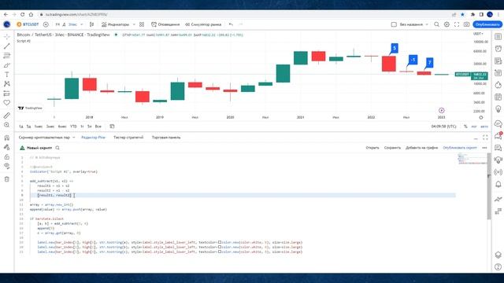Select the zoom in tool
Screen dimensions: 504x283
coord(7,125)
